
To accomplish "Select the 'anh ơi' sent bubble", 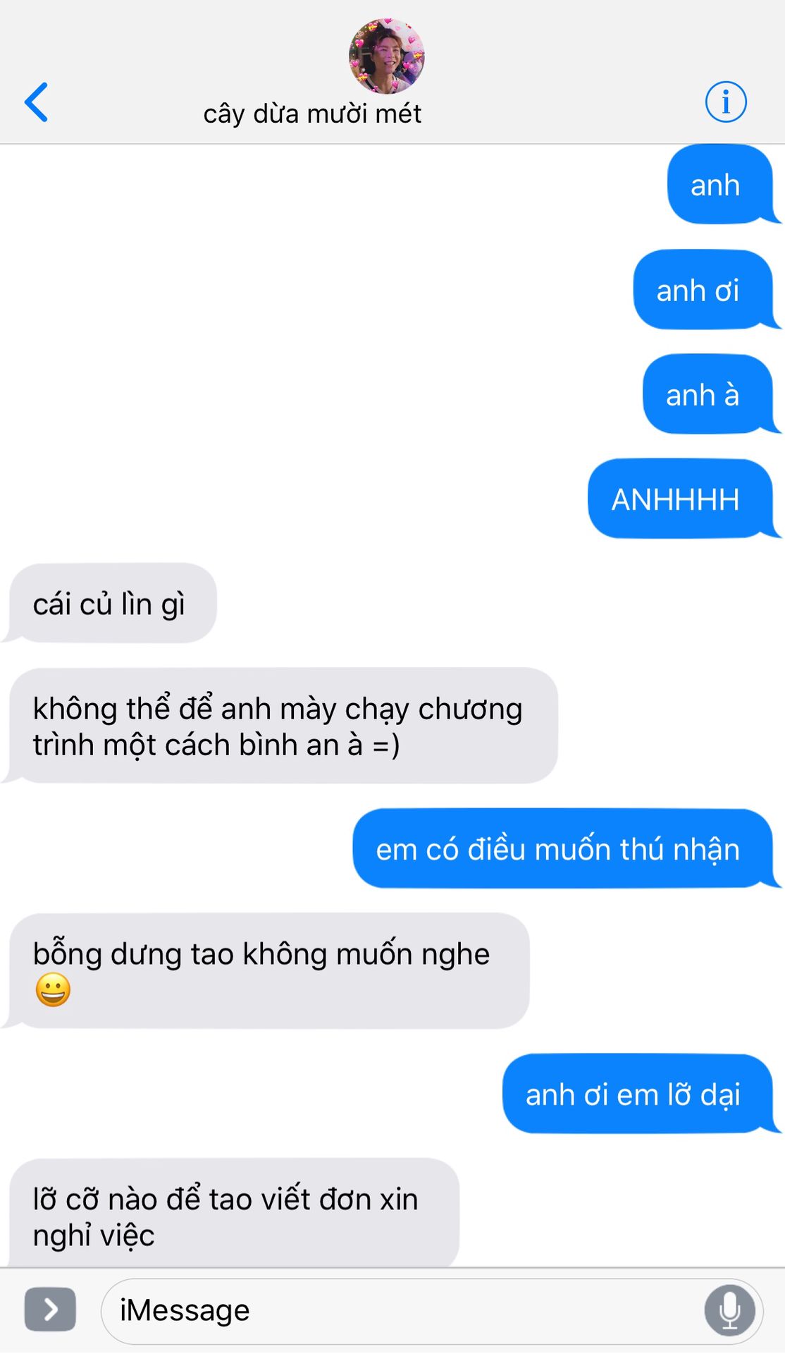I will tap(703, 290).
